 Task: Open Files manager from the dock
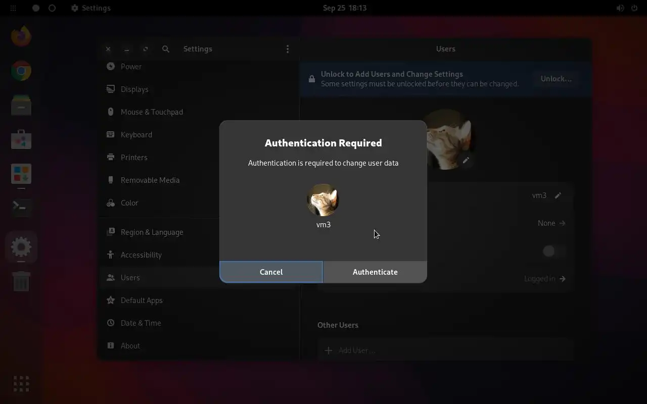(21, 105)
